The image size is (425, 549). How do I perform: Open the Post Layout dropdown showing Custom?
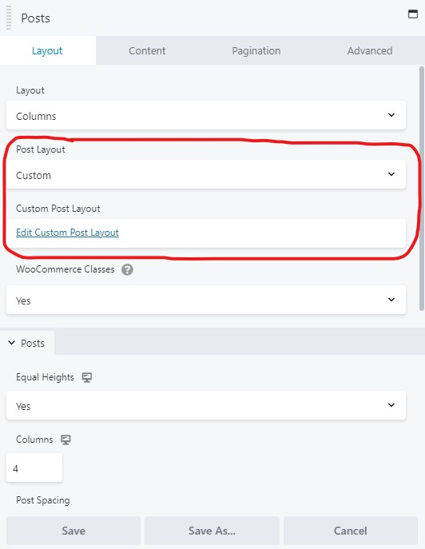(x=206, y=175)
